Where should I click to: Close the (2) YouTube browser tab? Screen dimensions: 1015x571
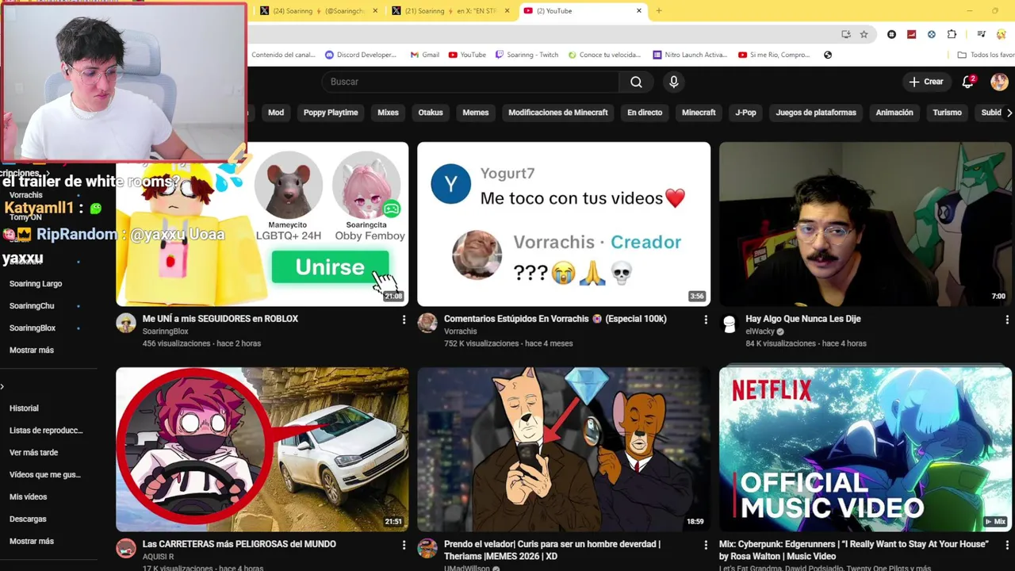[639, 11]
